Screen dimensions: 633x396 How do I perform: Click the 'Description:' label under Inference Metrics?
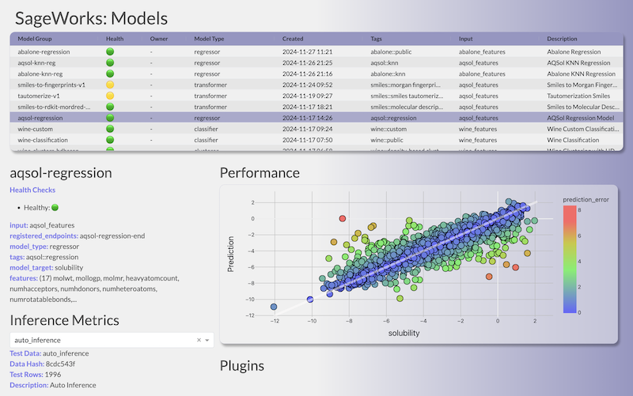pos(29,385)
